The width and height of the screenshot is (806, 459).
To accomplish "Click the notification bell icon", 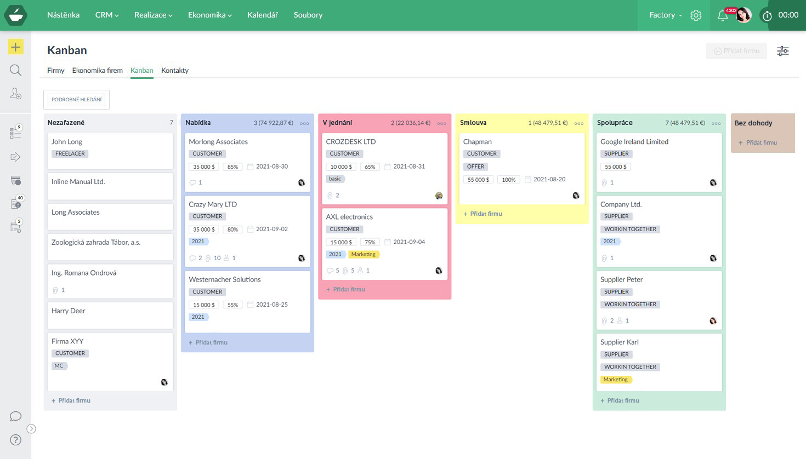I will pyautogui.click(x=723, y=15).
